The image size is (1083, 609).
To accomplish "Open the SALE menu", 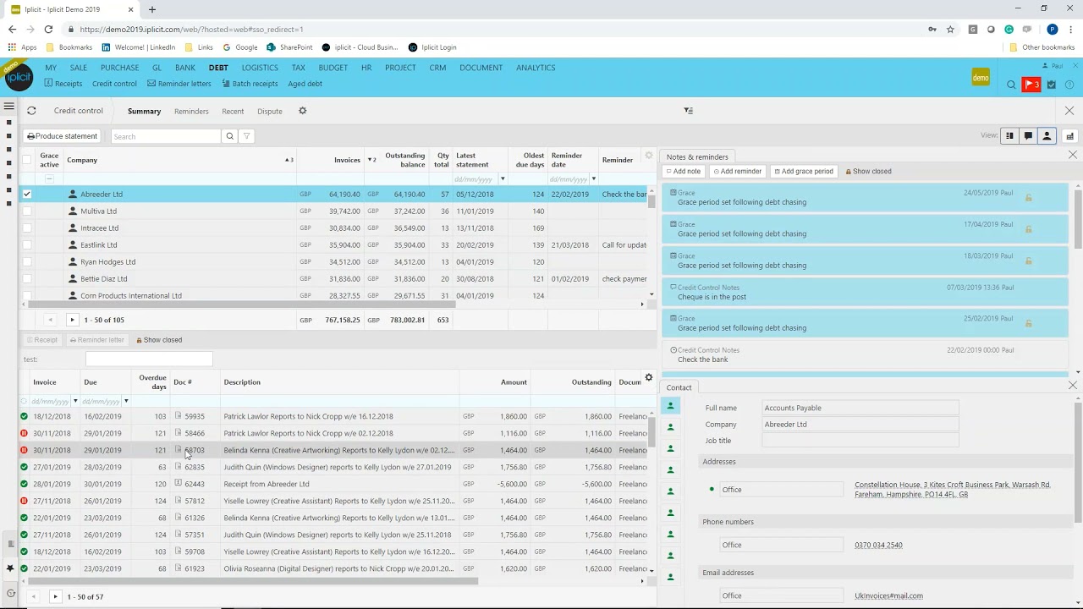I will [79, 68].
